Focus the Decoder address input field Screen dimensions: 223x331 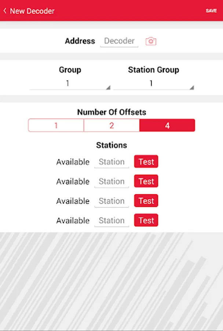click(x=119, y=41)
